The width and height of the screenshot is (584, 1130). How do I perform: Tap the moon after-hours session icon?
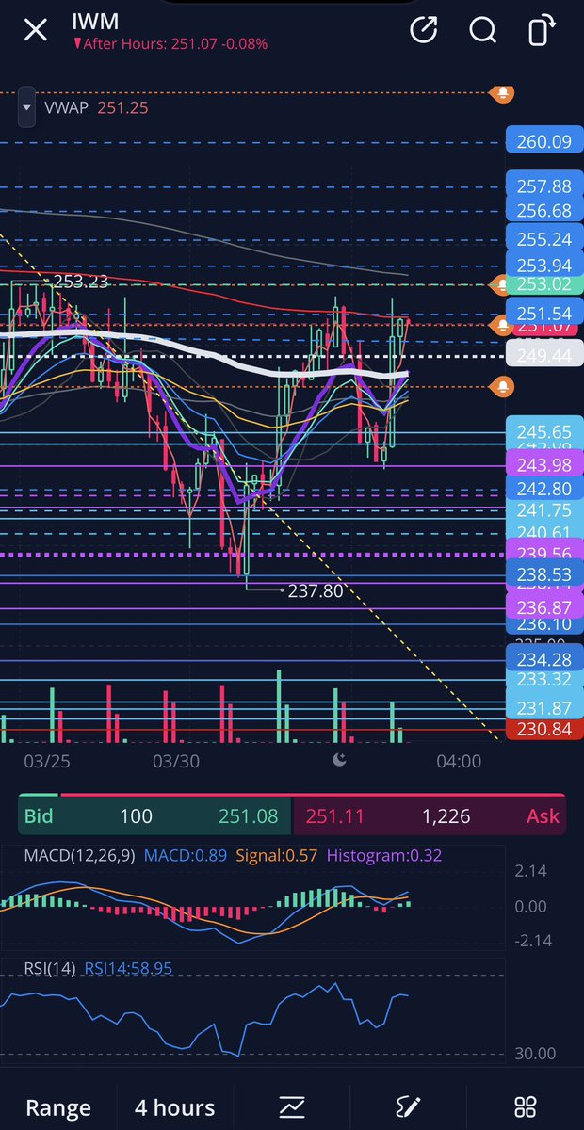(x=340, y=760)
